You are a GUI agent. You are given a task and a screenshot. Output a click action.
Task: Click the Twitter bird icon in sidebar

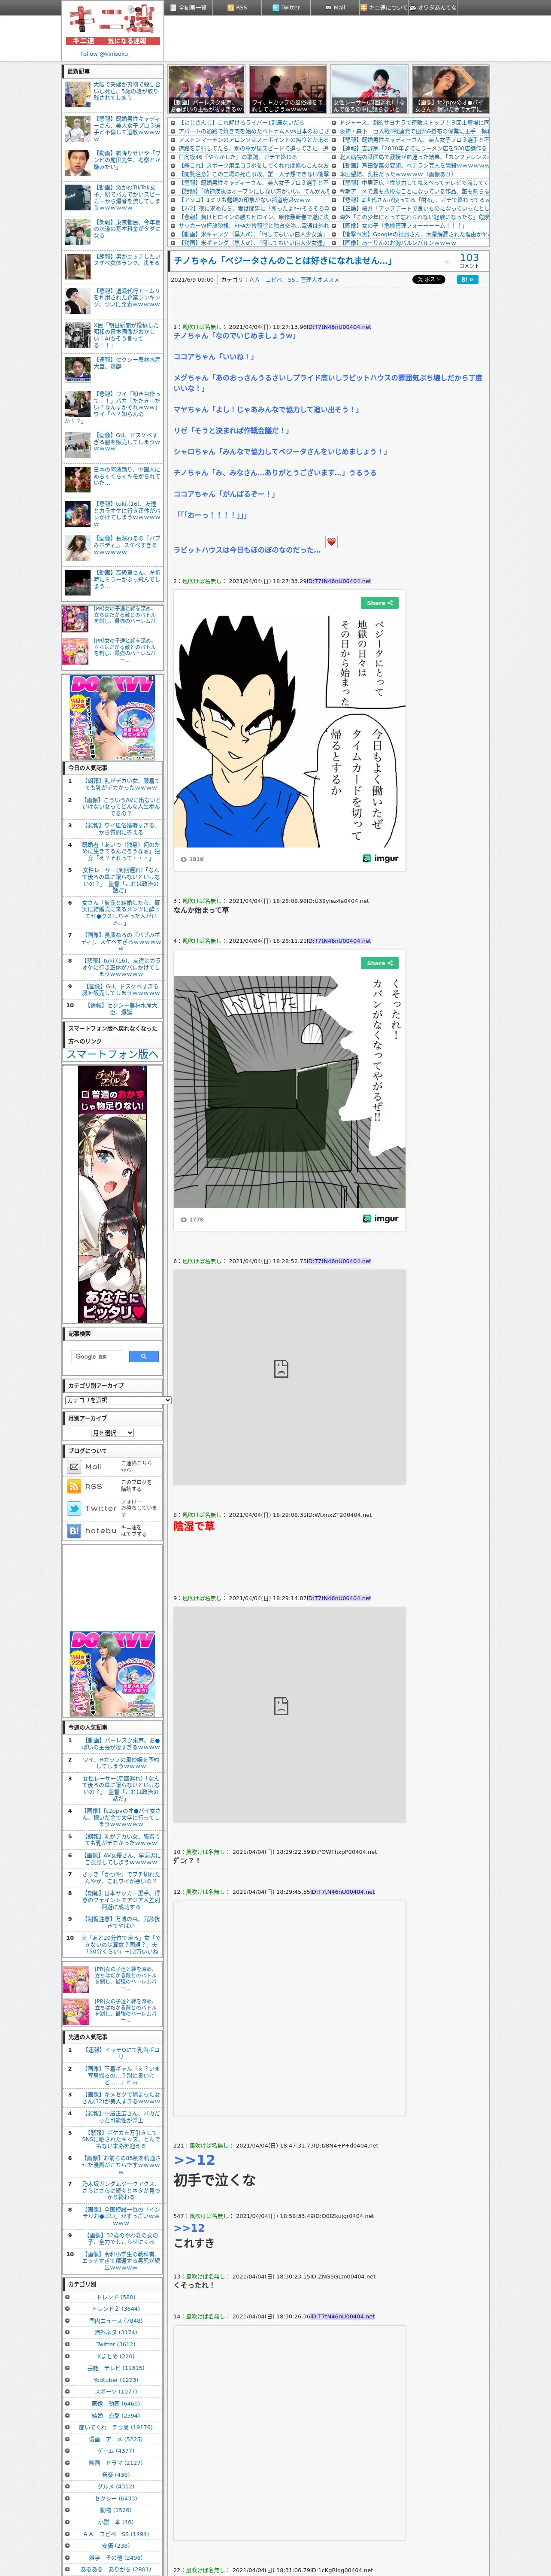pyautogui.click(x=74, y=1508)
